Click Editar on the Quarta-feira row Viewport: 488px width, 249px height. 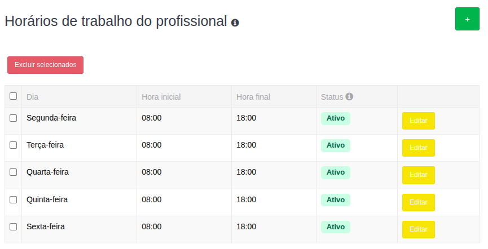click(418, 175)
